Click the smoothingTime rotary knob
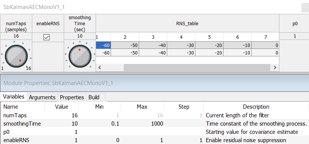309x144 pixels. (80, 56)
